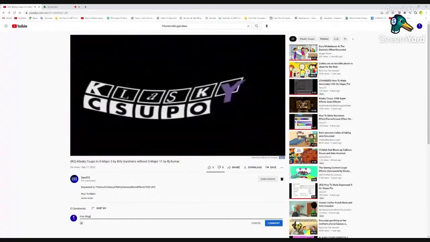Go back in the browser
The height and width of the screenshot is (242, 430).
tap(4, 13)
